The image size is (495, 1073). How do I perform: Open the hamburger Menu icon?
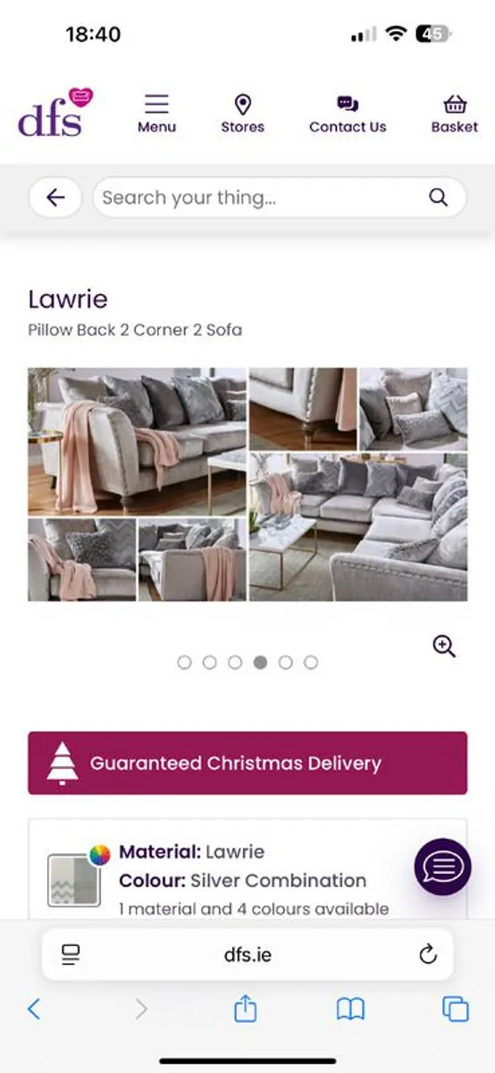click(x=156, y=105)
